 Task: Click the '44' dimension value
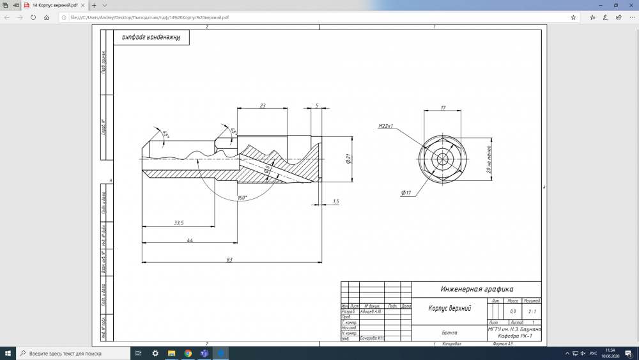point(190,240)
